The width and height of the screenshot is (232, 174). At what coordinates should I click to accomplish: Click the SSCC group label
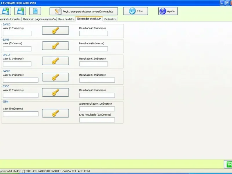click(6, 86)
